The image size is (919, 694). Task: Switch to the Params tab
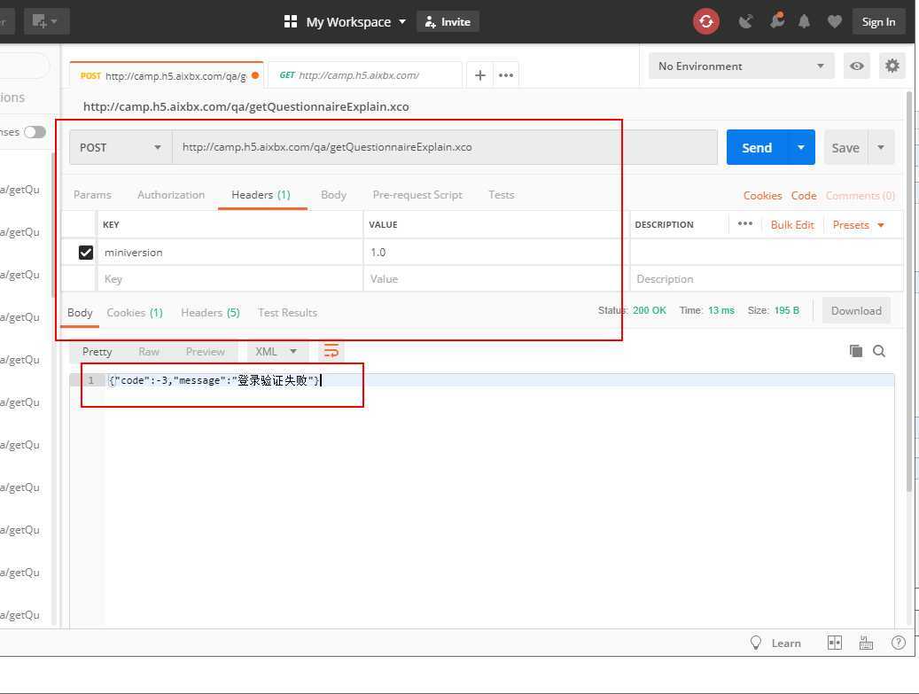(x=92, y=195)
